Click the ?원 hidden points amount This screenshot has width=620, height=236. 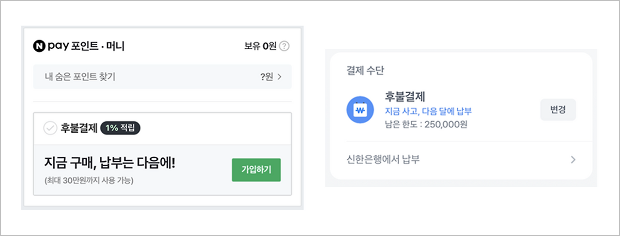pos(266,77)
